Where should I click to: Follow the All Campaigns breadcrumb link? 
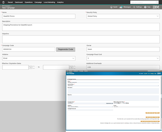[6, 6]
